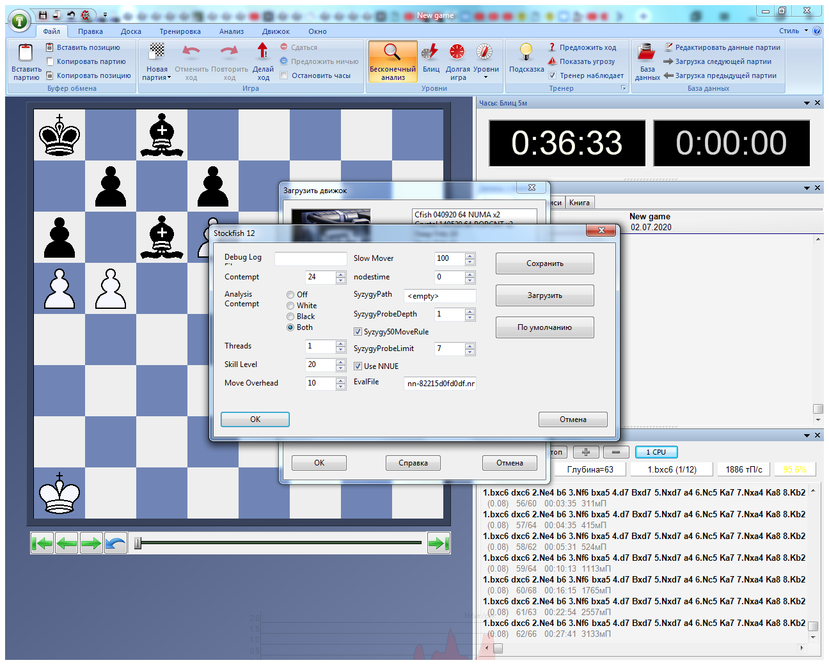Viewport: 829px width, 665px height.
Task: Click Справка in Загрузить движок dialog
Action: tap(413, 463)
